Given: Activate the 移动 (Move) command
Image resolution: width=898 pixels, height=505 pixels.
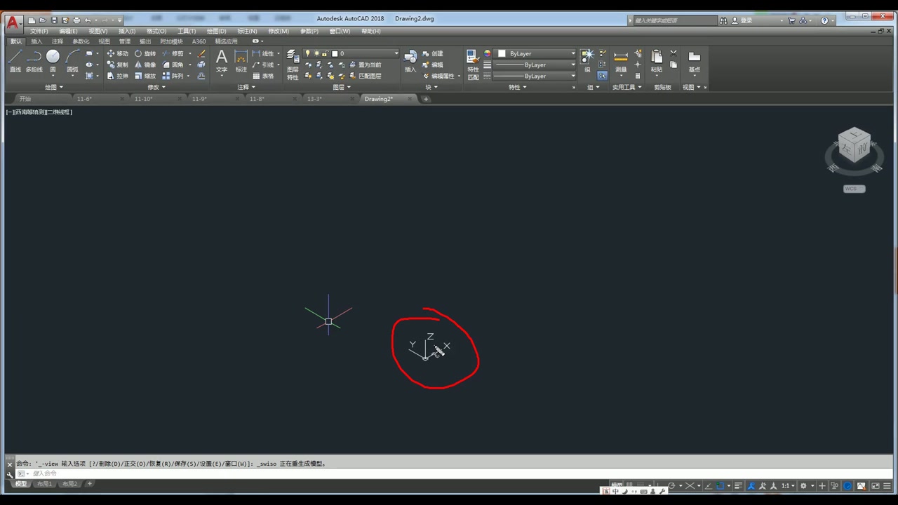Looking at the screenshot, I should pos(117,53).
